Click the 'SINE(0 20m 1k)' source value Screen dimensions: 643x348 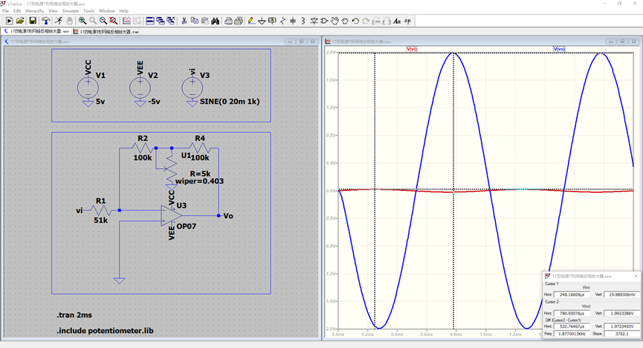coord(230,102)
